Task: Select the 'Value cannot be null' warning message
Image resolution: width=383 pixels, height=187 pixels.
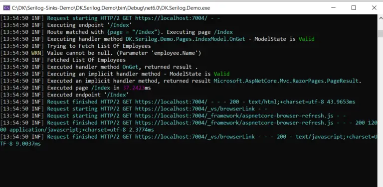Action: [124, 53]
